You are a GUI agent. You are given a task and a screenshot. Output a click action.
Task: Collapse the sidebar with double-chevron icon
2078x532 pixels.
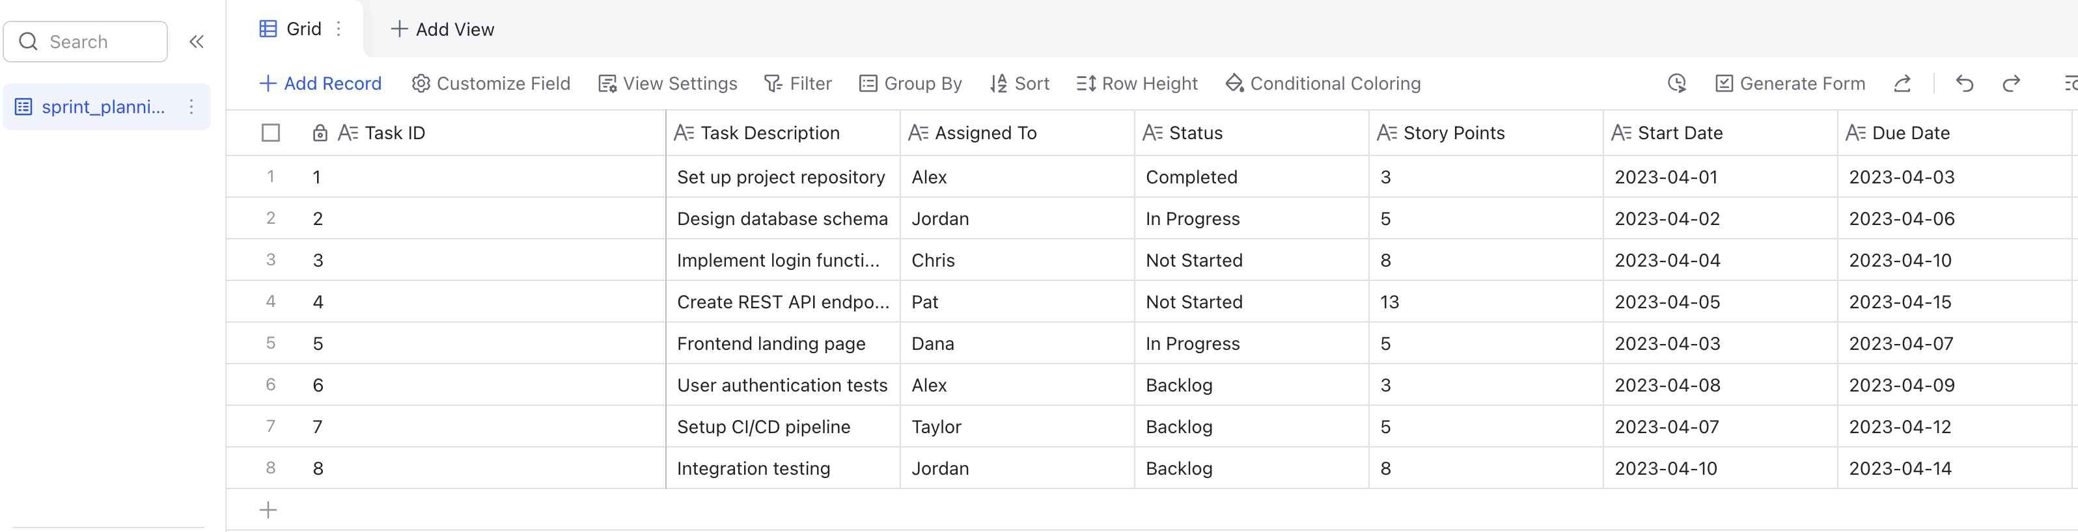[x=196, y=42]
